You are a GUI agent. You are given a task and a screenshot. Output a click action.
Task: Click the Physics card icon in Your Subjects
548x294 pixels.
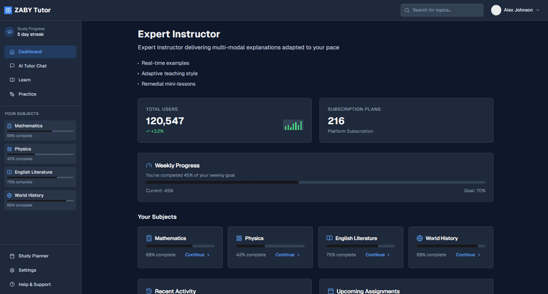239,239
